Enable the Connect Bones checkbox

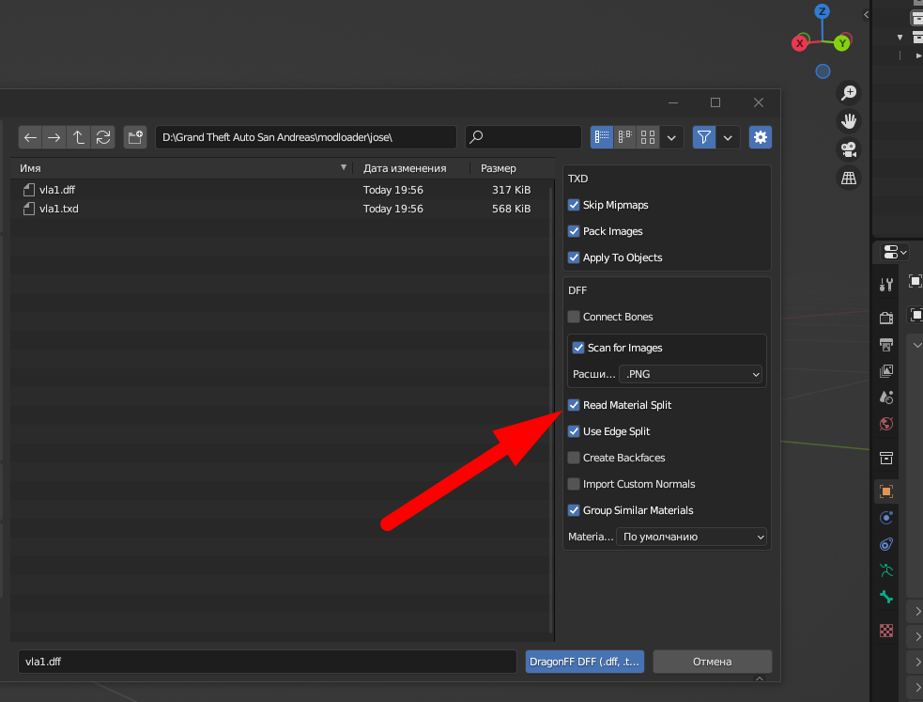coord(574,317)
